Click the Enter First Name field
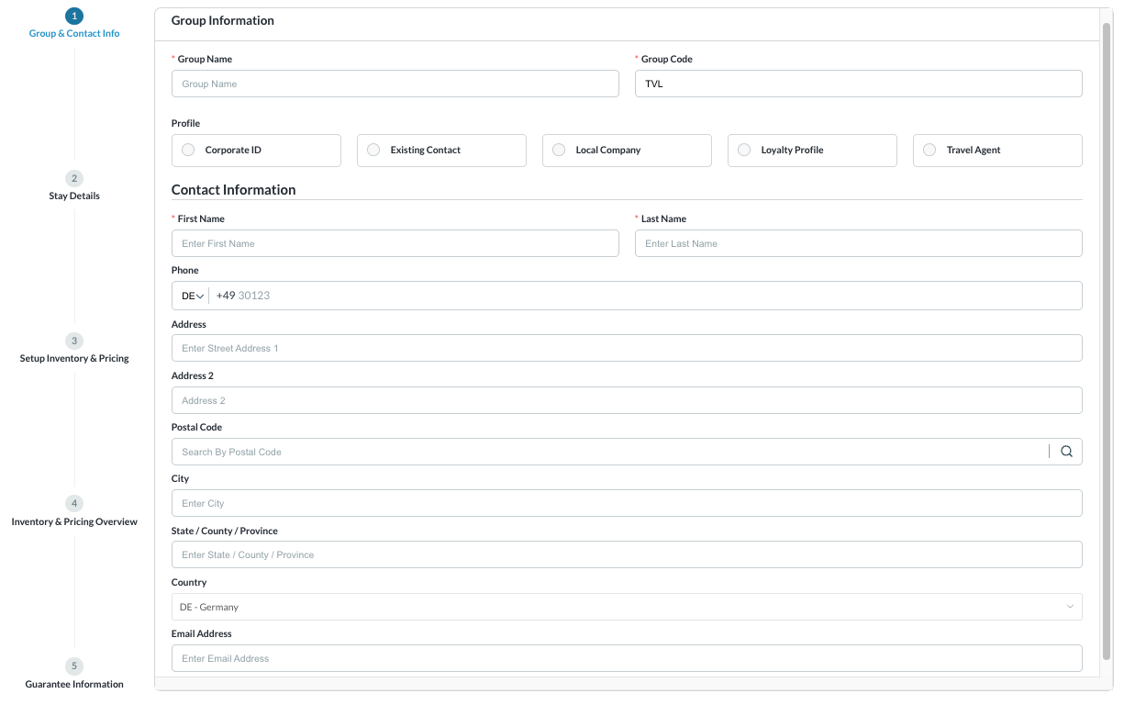This screenshot has height=705, width=1124. [395, 242]
